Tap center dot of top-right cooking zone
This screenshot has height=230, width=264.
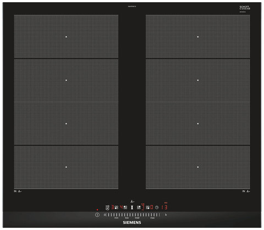pyautogui.click(x=198, y=37)
